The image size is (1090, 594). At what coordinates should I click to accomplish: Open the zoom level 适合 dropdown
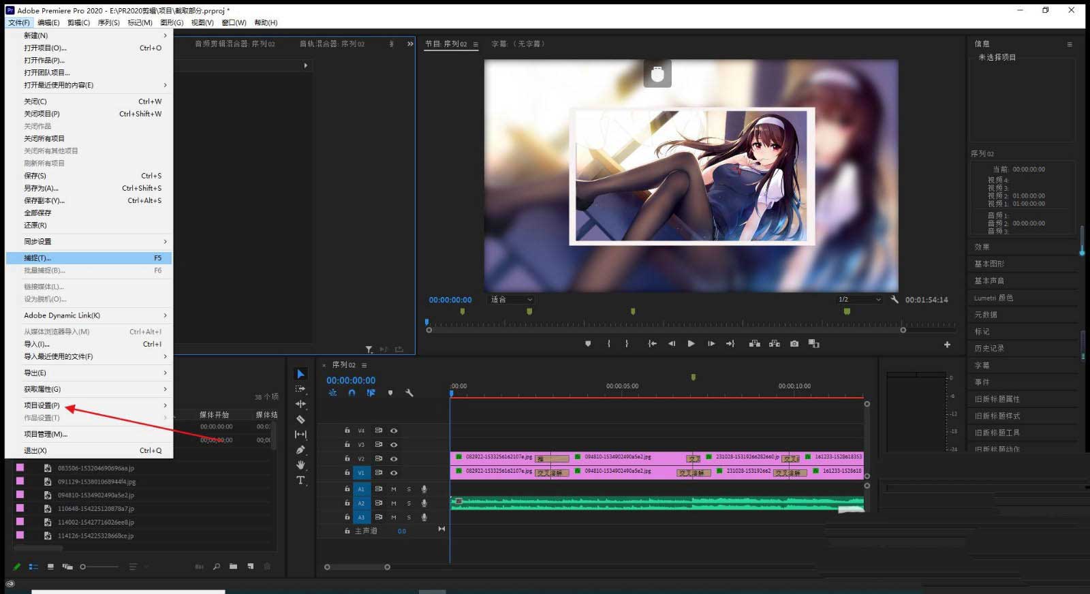pyautogui.click(x=512, y=300)
